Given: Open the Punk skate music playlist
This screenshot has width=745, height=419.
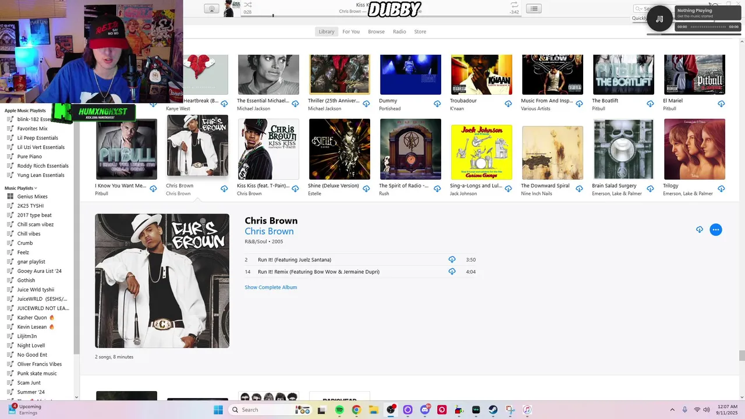Looking at the screenshot, I should [37, 374].
